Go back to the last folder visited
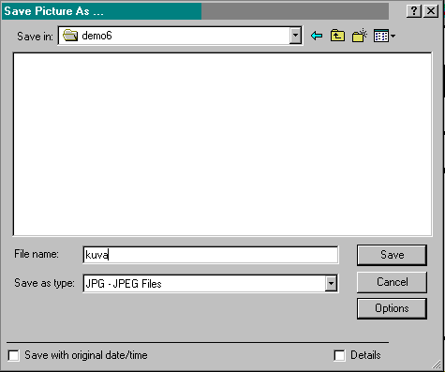This screenshot has height=372, width=445. click(x=317, y=36)
